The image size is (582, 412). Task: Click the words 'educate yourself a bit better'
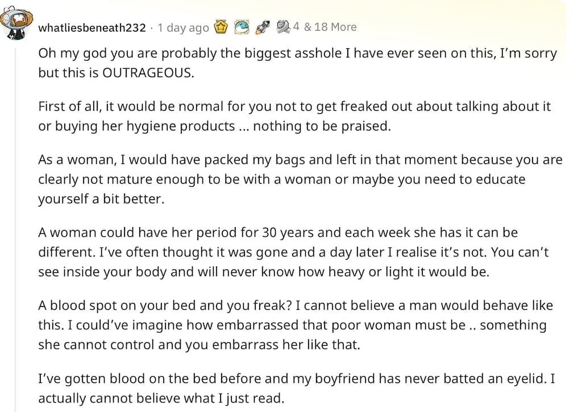click(x=282, y=189)
